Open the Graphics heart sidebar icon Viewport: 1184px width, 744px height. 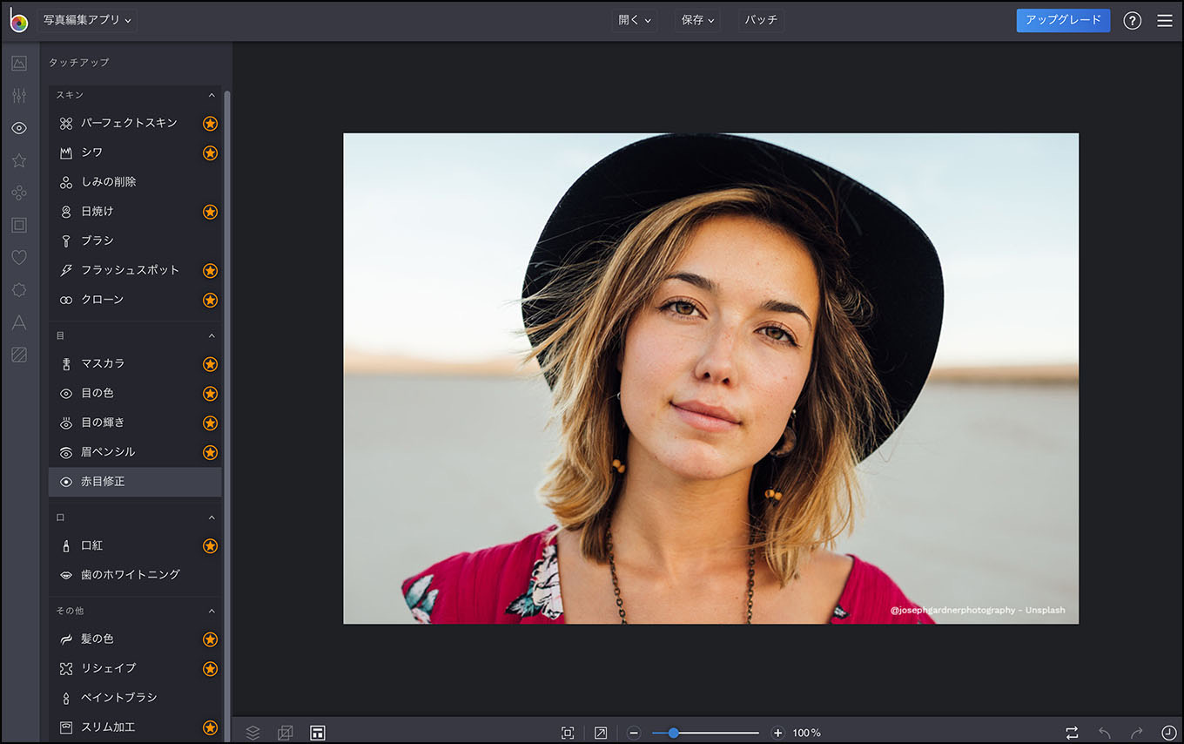click(19, 258)
